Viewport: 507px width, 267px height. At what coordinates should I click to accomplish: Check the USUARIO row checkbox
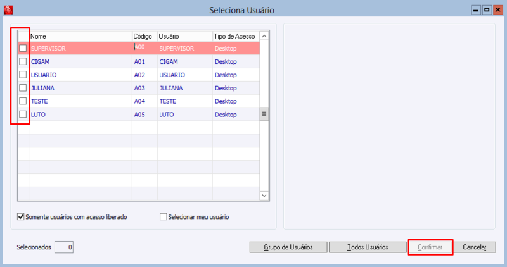coord(23,75)
